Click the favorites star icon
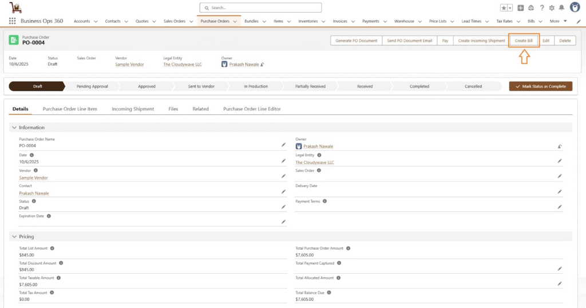Viewport: 586px width, 308px height. pyautogui.click(x=504, y=8)
